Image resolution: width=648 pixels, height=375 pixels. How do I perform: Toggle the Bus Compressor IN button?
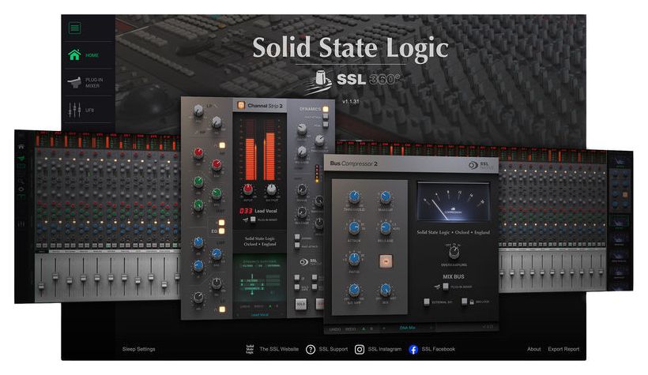[x=386, y=261]
